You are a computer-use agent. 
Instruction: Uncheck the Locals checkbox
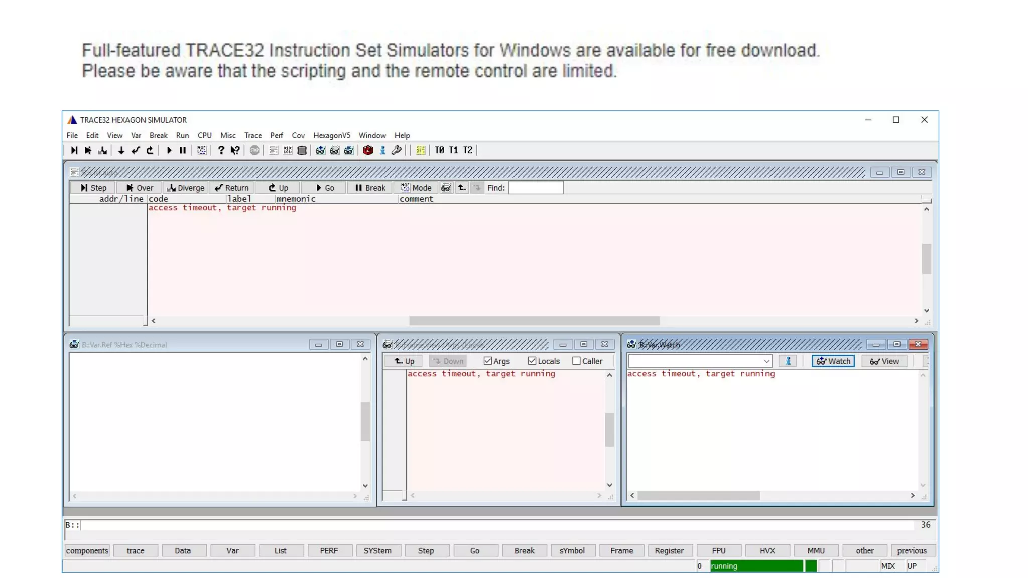point(532,361)
